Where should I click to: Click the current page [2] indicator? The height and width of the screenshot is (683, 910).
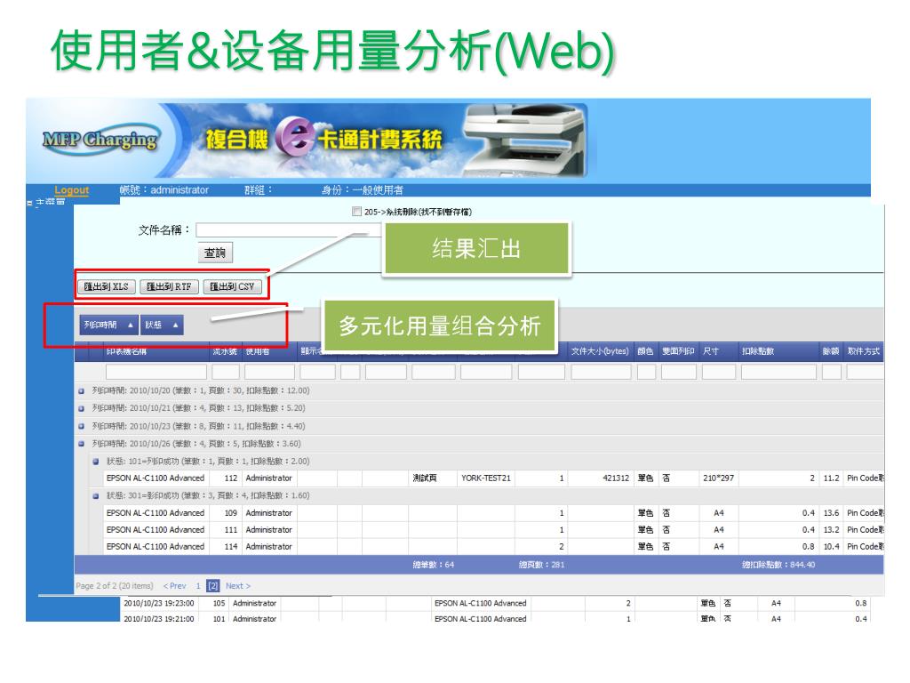click(213, 586)
